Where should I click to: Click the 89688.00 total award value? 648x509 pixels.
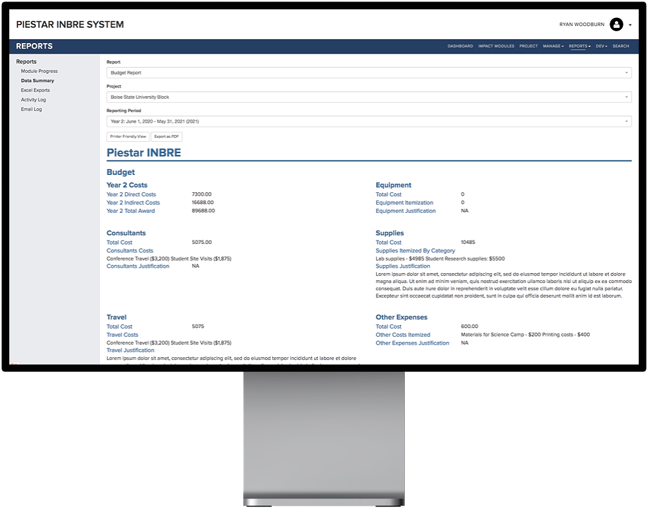203,211
